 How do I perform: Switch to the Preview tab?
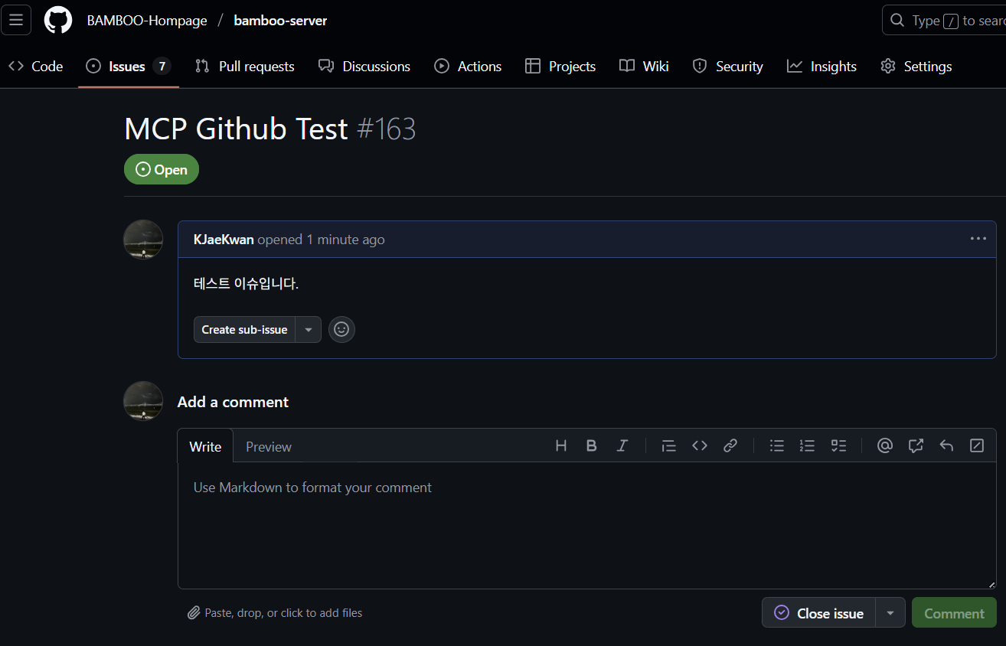(269, 447)
